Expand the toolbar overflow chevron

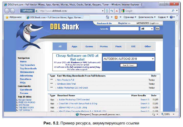(177, 16)
